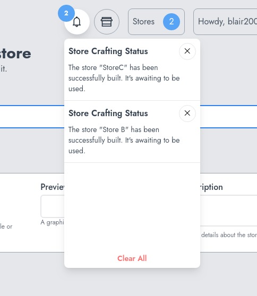Select the StoreC Store Crafting Status title
Screen dimensions: 257x296
coord(108,51)
